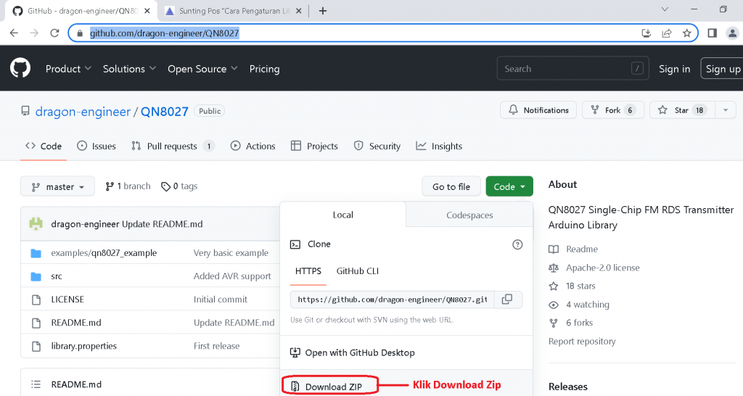Expand the Open Source dropdown

tap(202, 69)
